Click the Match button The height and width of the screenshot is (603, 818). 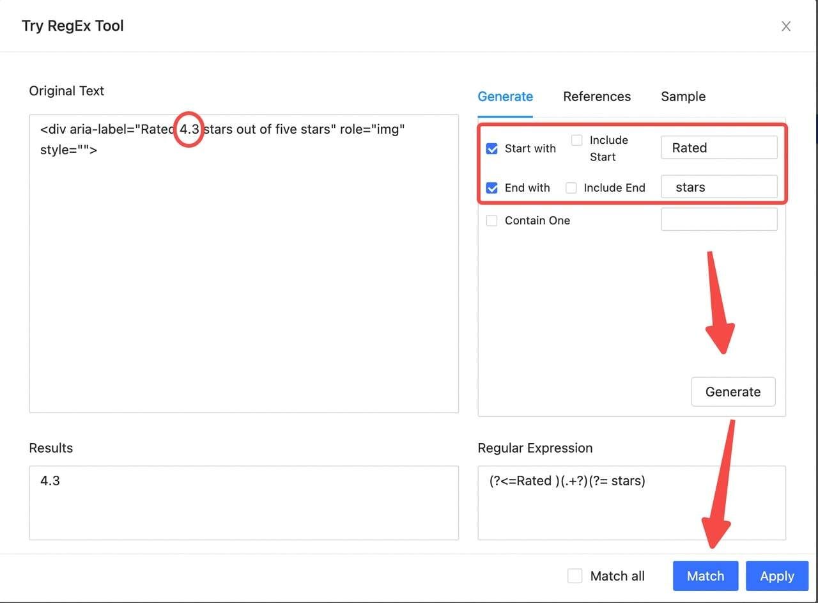pos(705,576)
